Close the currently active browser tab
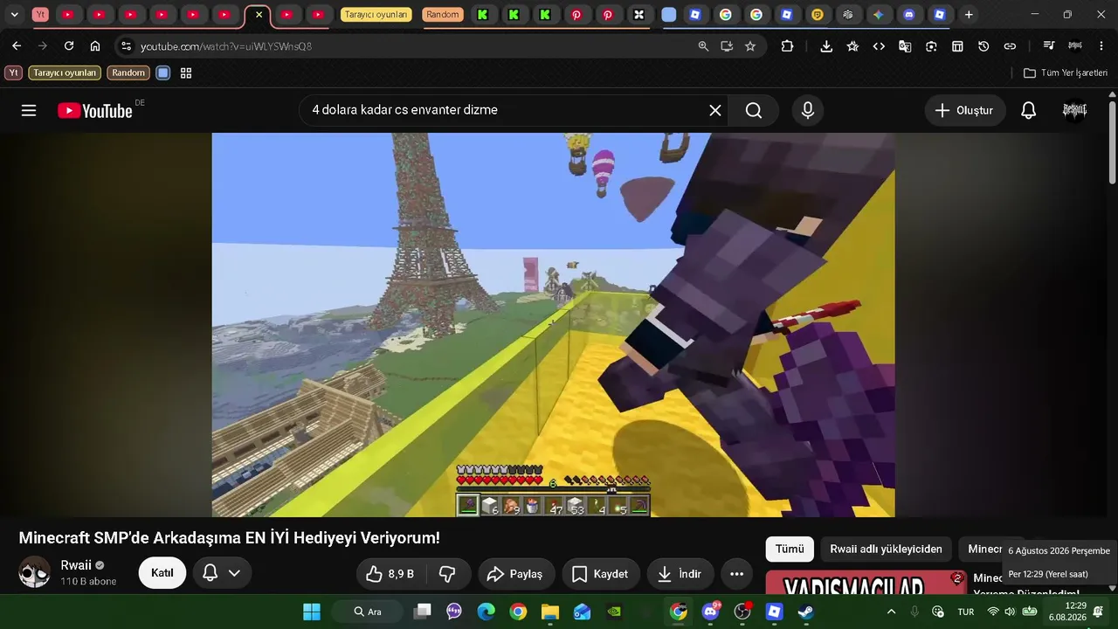The height and width of the screenshot is (629, 1118). click(x=259, y=15)
